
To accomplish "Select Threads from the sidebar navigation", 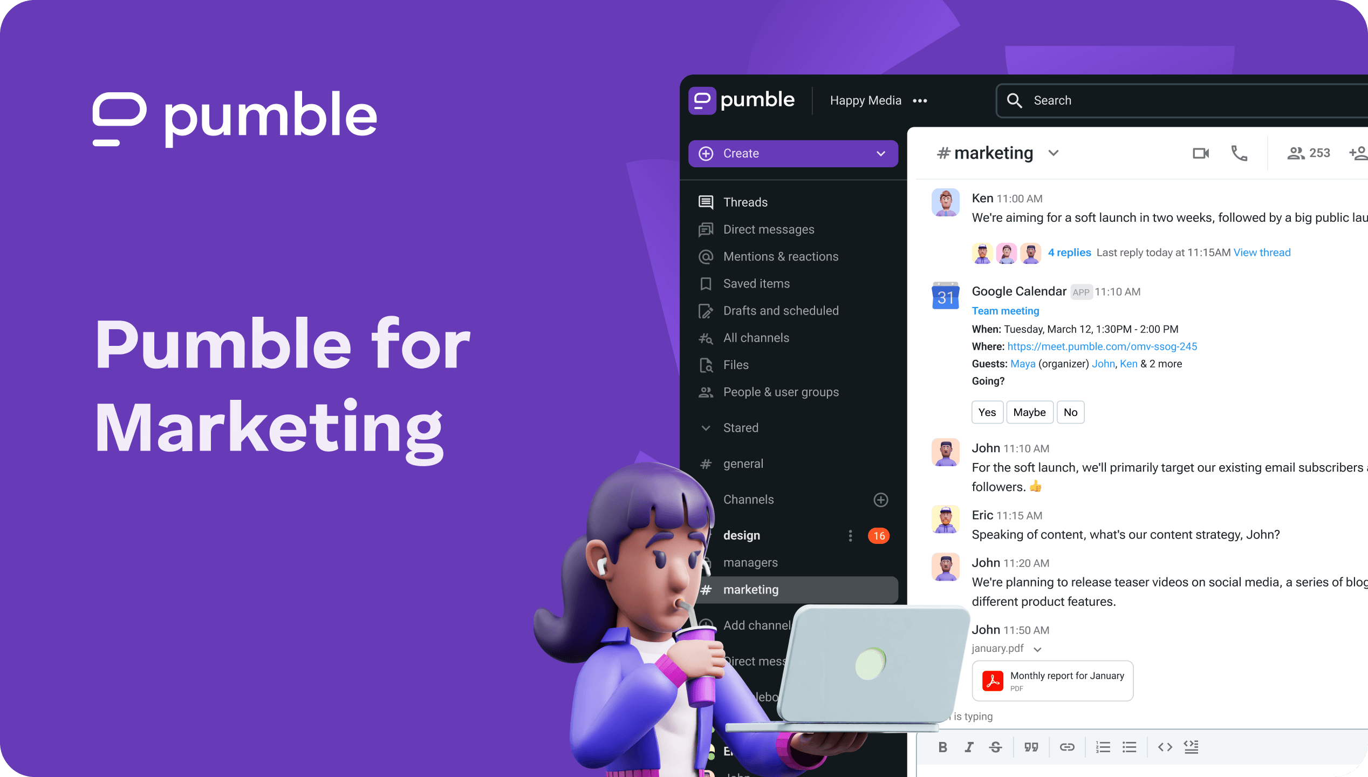I will pos(744,202).
